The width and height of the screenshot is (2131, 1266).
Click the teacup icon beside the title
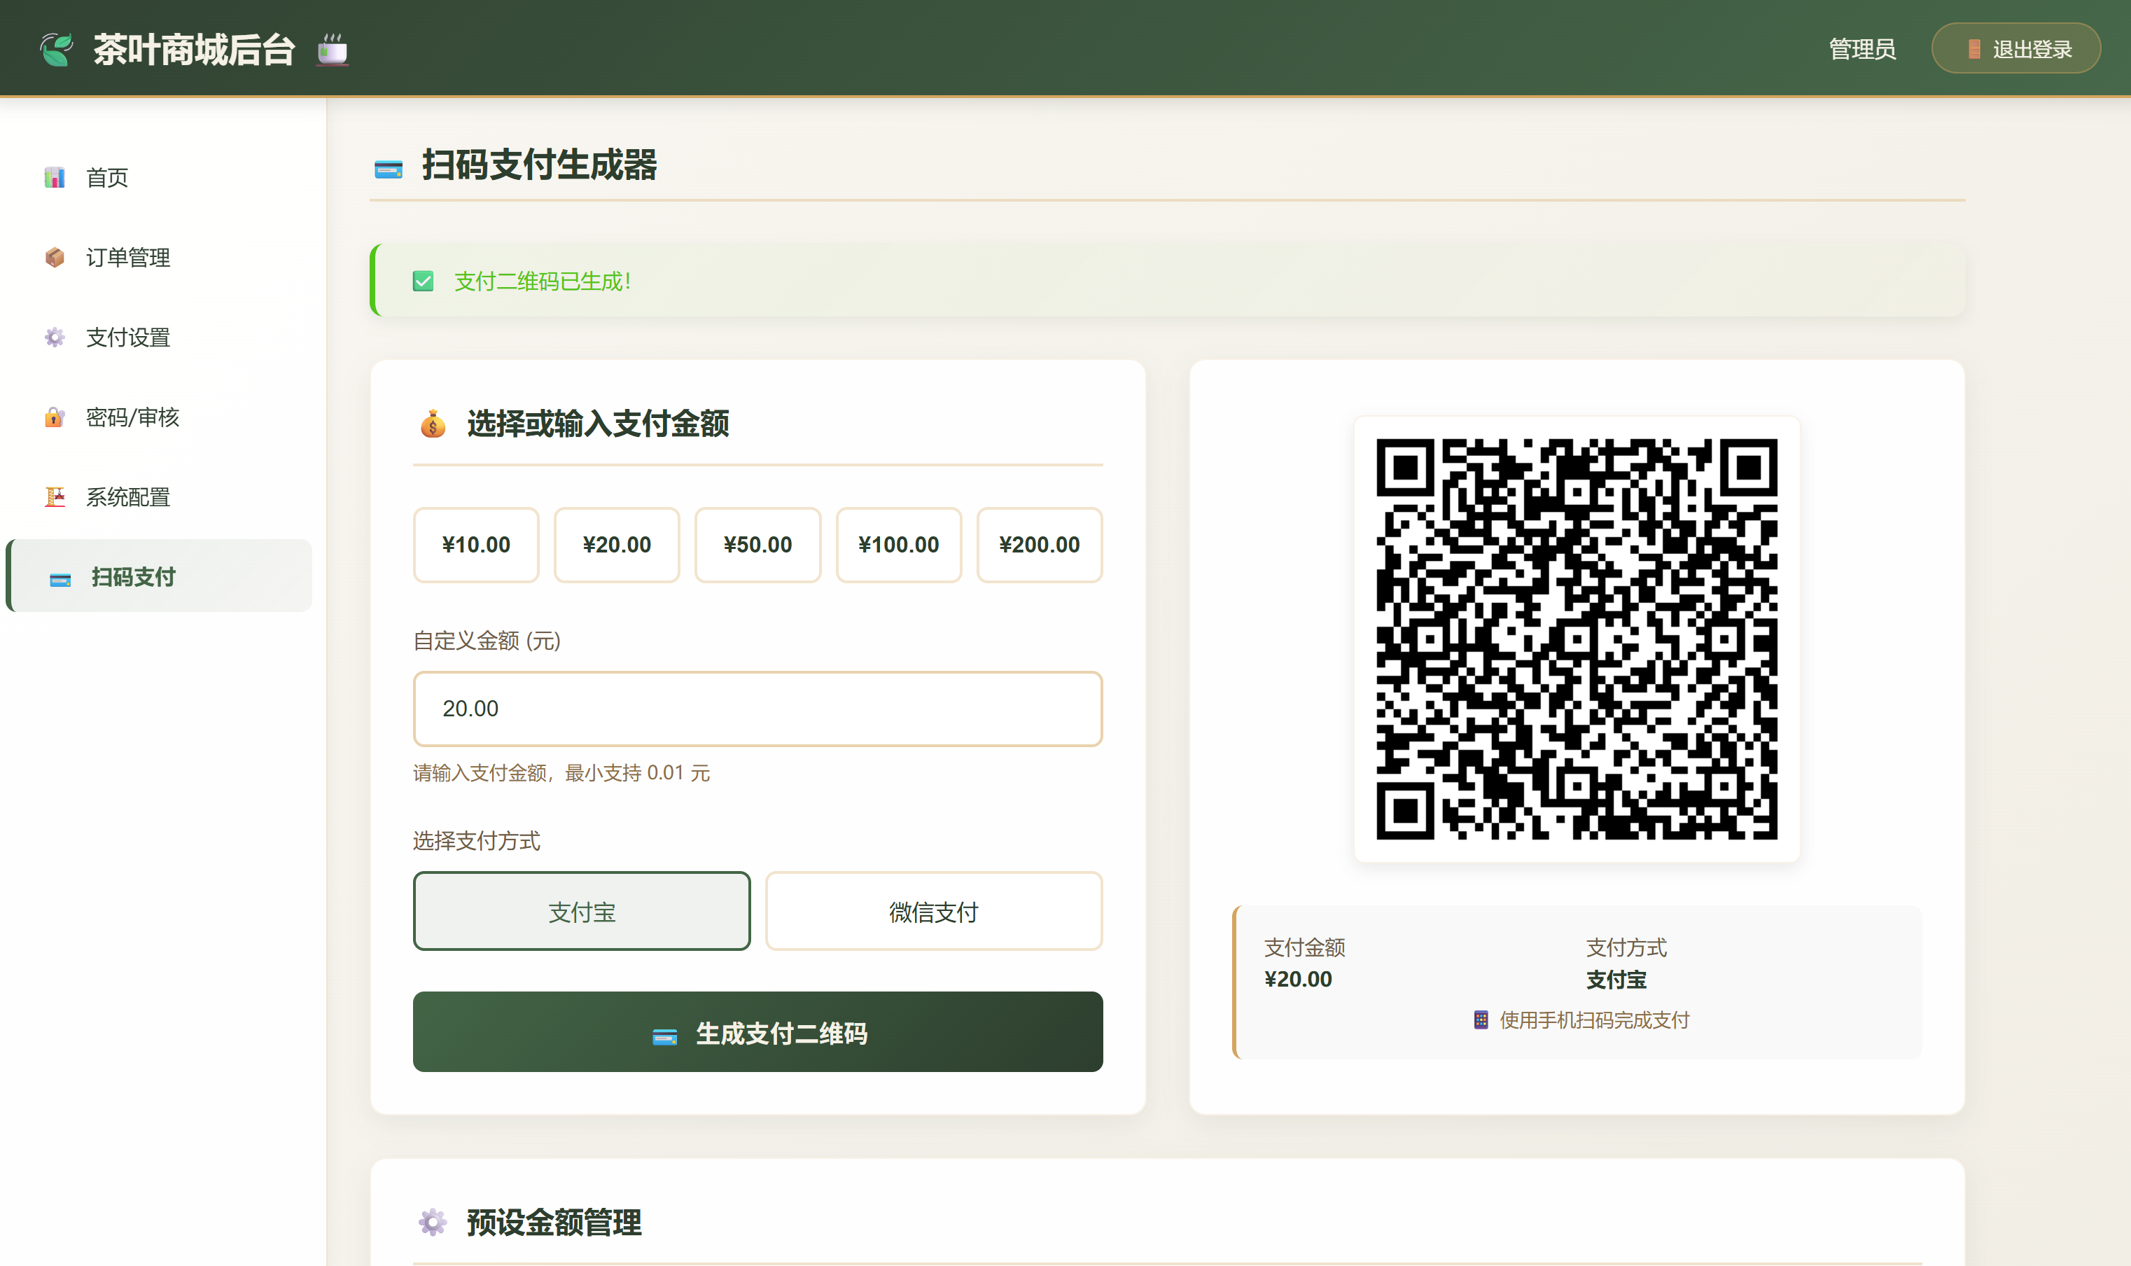click(x=333, y=50)
